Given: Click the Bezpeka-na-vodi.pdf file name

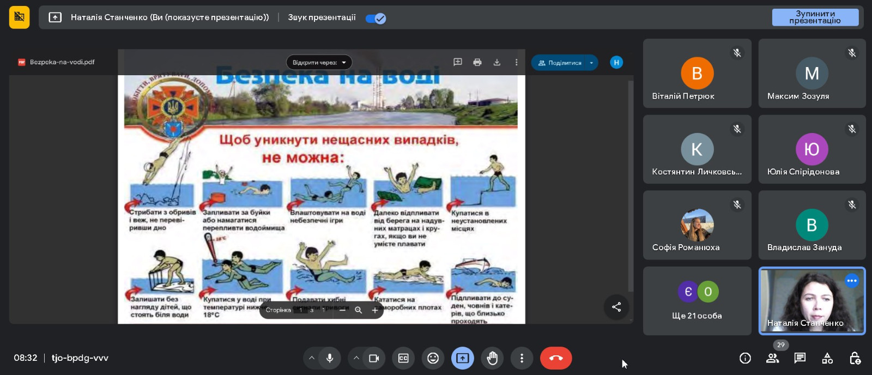Looking at the screenshot, I should click(62, 62).
